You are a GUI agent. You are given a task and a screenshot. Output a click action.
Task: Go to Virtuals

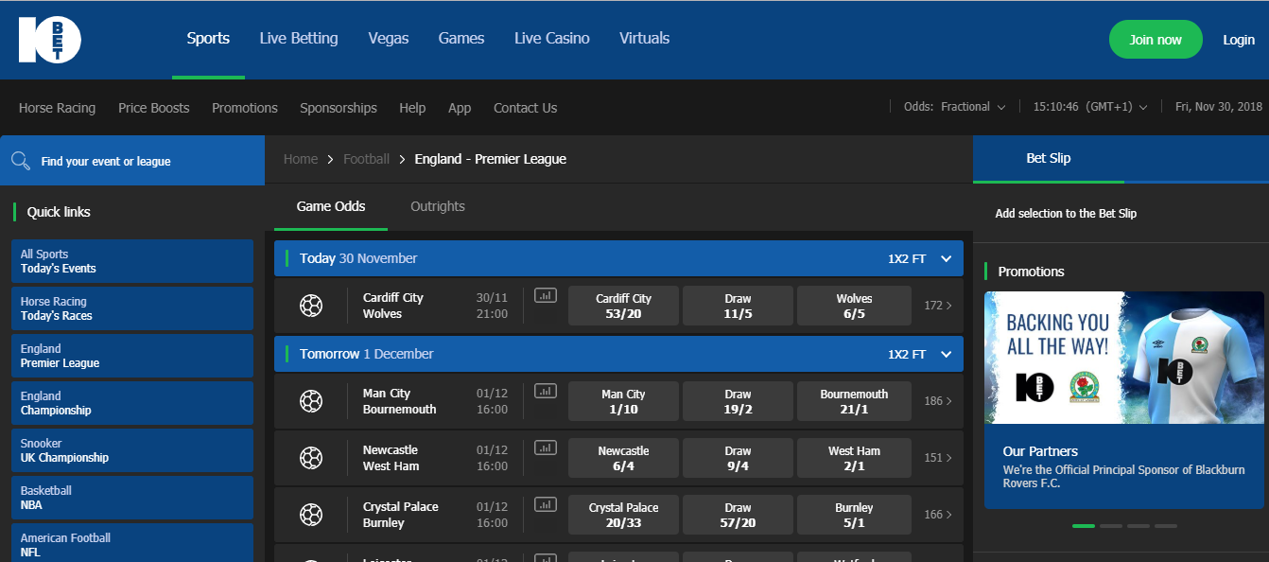645,39
